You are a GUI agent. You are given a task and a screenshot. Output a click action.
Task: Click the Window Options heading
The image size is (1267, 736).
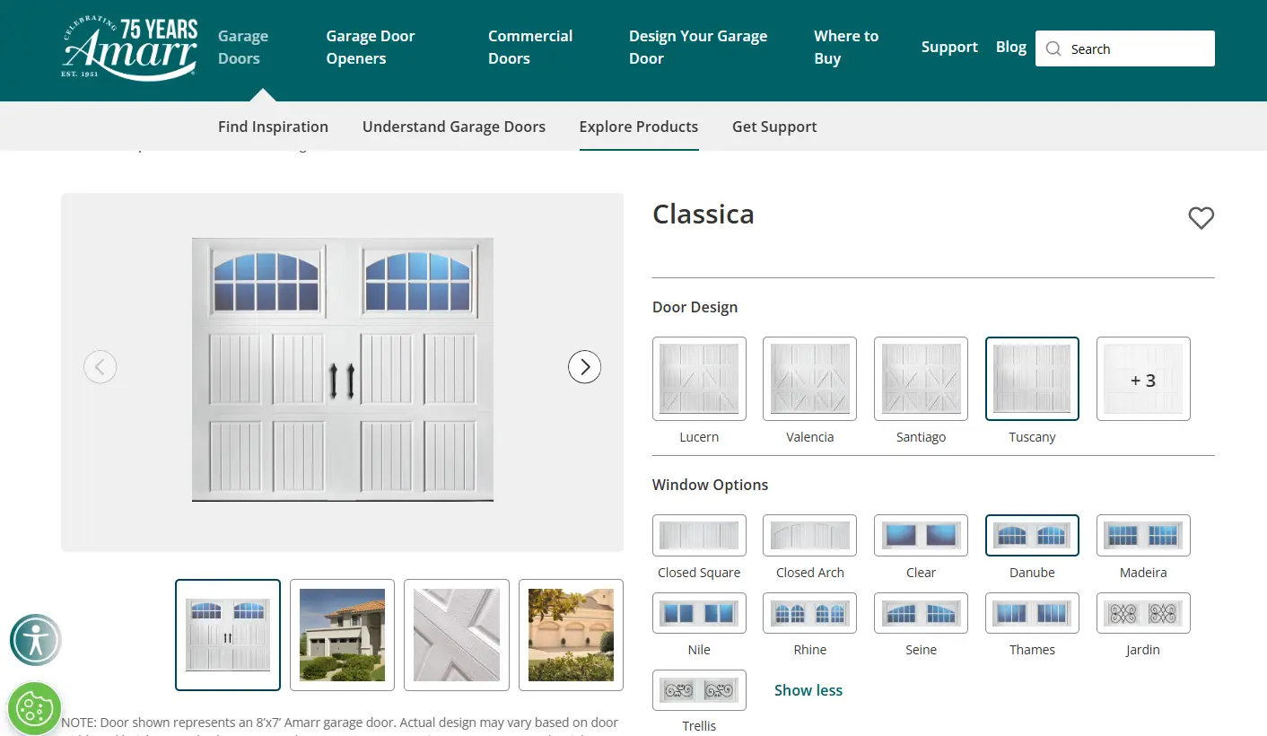pyautogui.click(x=710, y=485)
